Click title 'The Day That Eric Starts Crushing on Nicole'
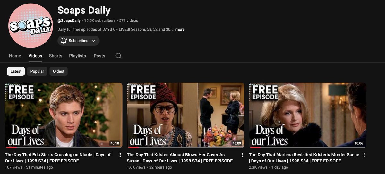 pyautogui.click(x=58, y=158)
